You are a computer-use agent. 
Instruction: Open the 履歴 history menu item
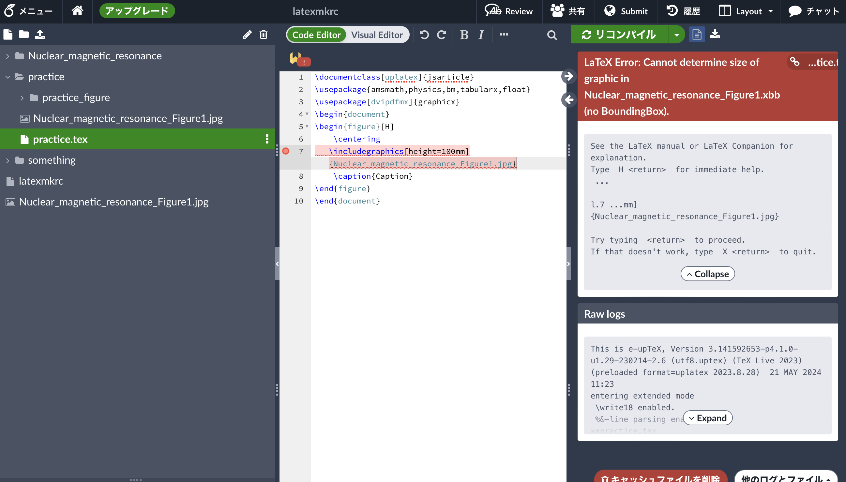pyautogui.click(x=683, y=11)
